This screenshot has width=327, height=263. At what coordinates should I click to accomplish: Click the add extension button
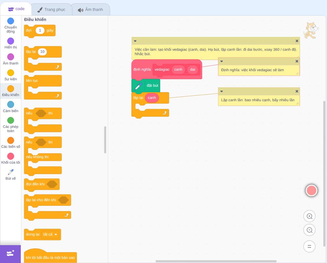pos(10,254)
